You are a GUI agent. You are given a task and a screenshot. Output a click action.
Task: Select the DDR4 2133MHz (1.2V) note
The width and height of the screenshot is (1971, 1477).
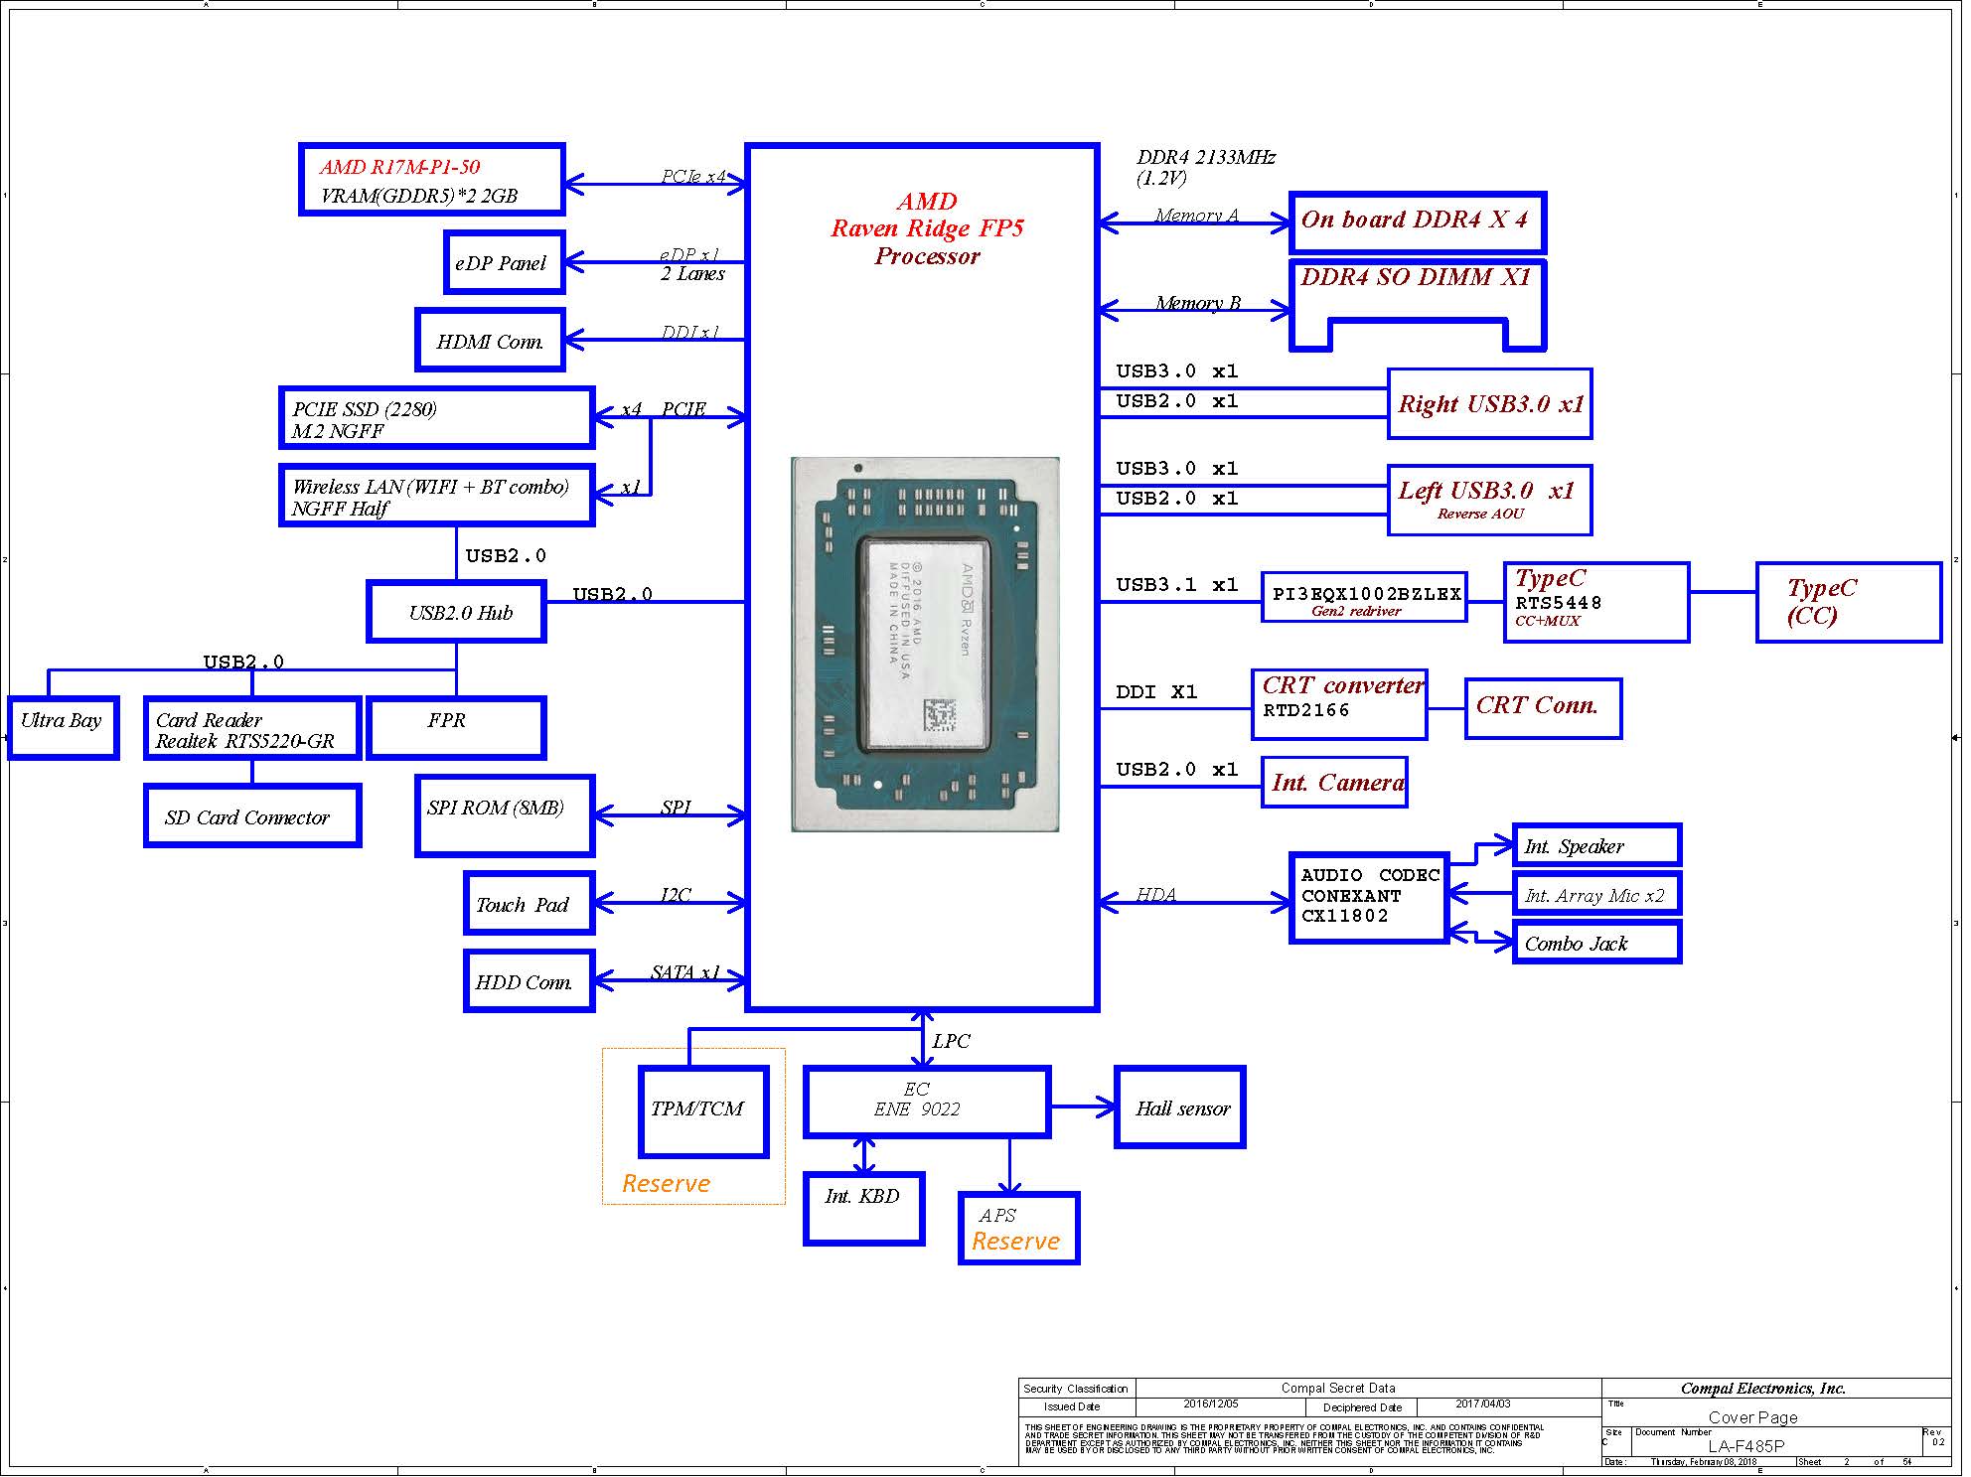tap(1206, 167)
